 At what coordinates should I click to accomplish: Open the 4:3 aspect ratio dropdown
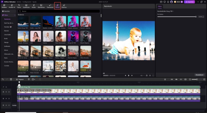click(x=142, y=76)
